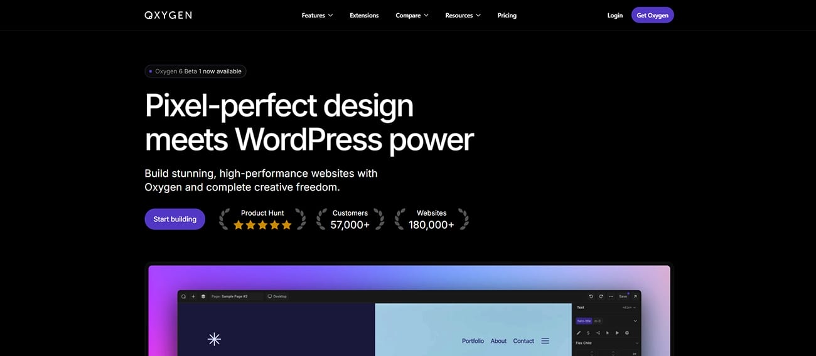Image resolution: width=816 pixels, height=356 pixels.
Task: Expand the Compare dropdown
Action: [412, 15]
